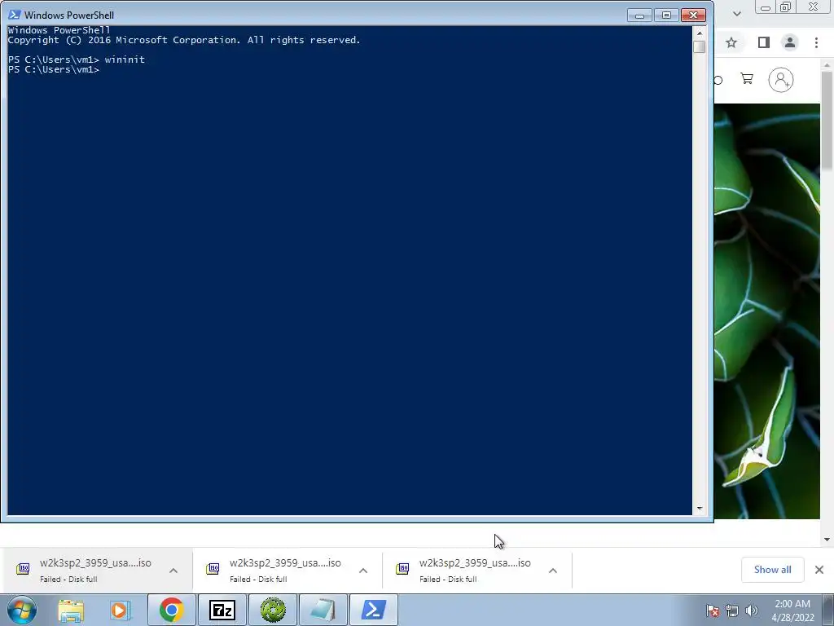Click the first failed ISO download icon
The width and height of the screenshot is (834, 626).
click(x=23, y=569)
